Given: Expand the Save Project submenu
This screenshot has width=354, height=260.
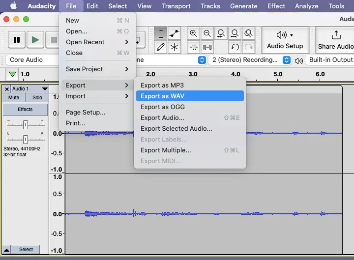Looking at the screenshot, I should pos(97,69).
